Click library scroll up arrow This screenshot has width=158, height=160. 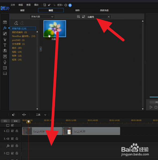(143, 21)
